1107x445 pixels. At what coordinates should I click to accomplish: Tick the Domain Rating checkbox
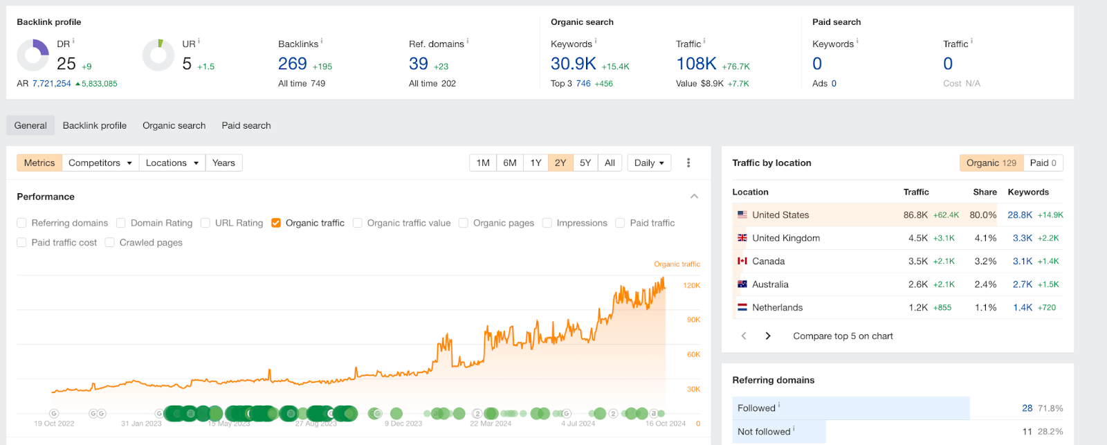click(x=121, y=223)
